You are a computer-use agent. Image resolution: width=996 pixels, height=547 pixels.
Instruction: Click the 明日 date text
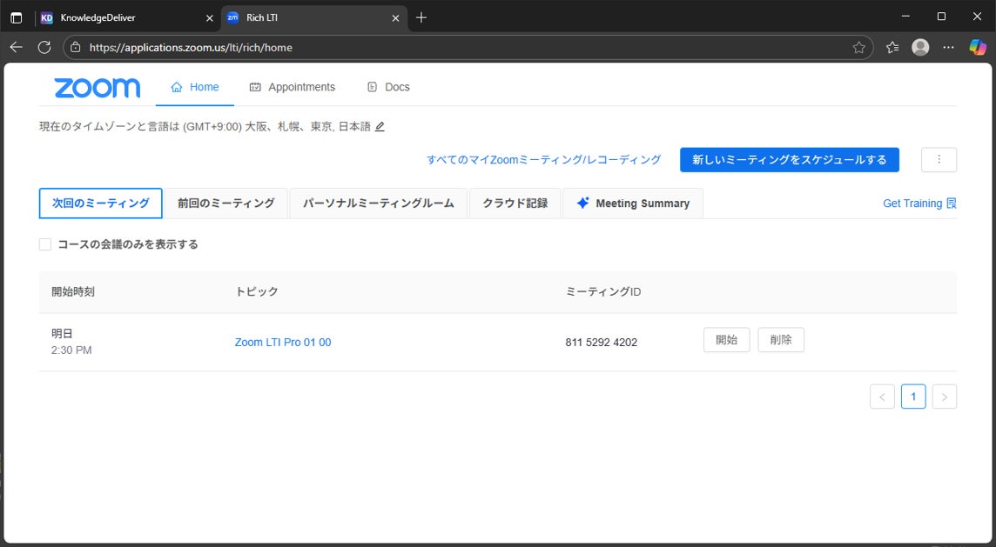coord(63,334)
